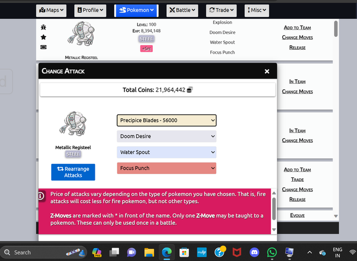Open the Profile menu
The height and width of the screenshot is (261, 357).
pos(90,11)
